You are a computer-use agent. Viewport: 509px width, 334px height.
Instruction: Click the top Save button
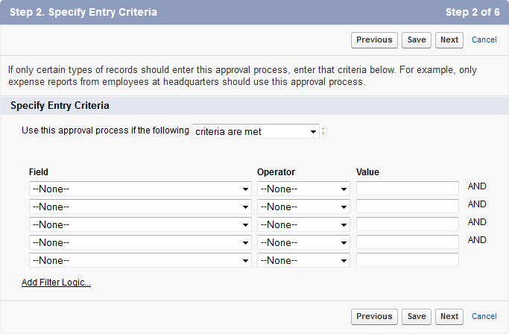click(x=417, y=40)
